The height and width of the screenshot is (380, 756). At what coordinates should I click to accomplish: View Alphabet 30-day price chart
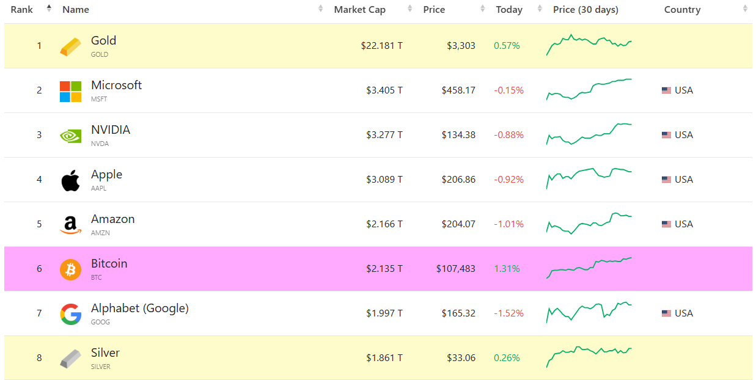(x=589, y=312)
